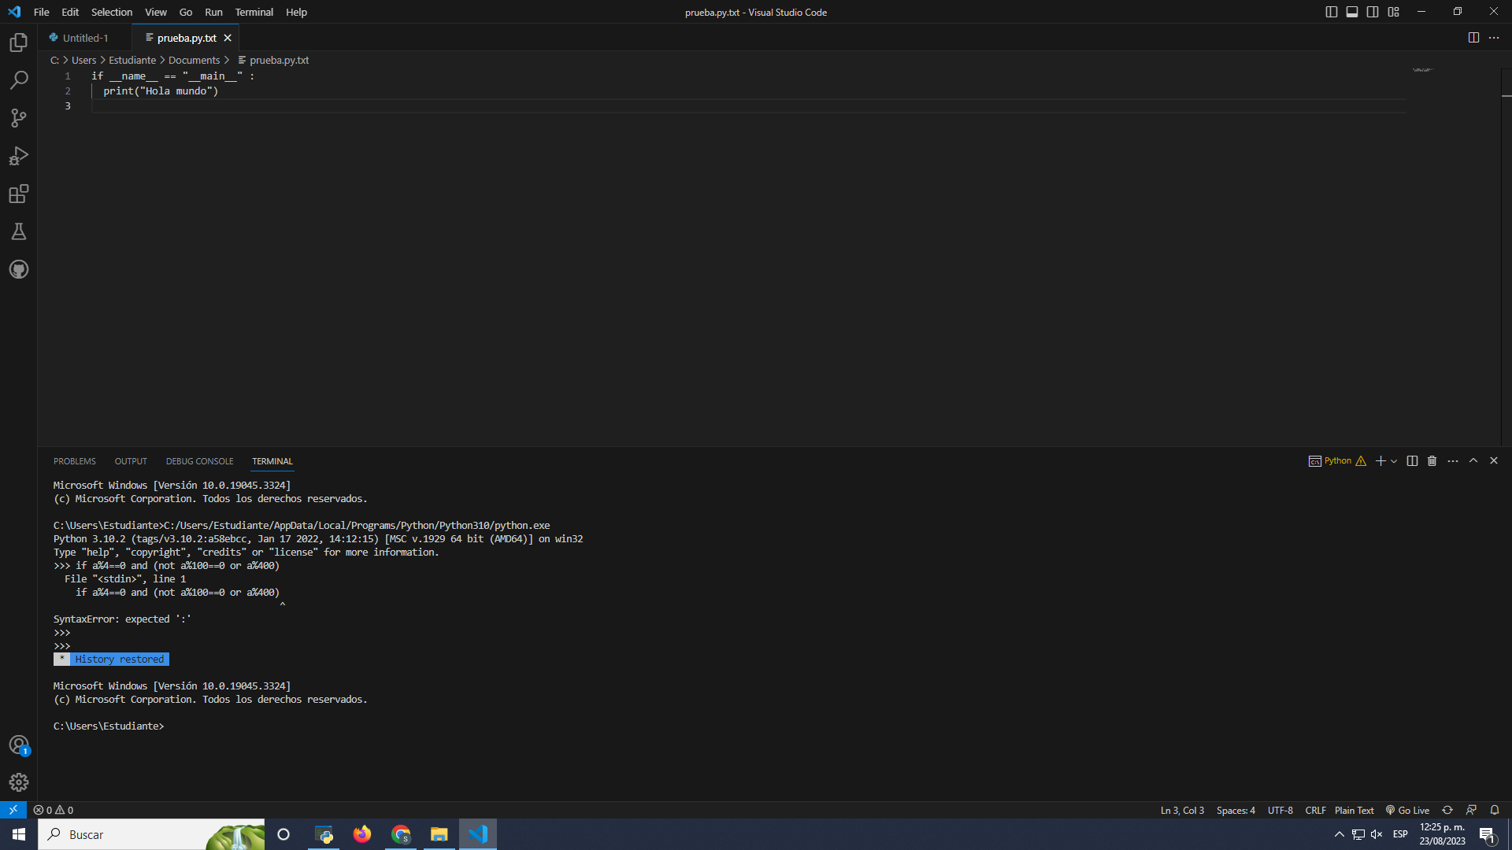Open the GitHub view in sidebar
The width and height of the screenshot is (1512, 850).
19,269
